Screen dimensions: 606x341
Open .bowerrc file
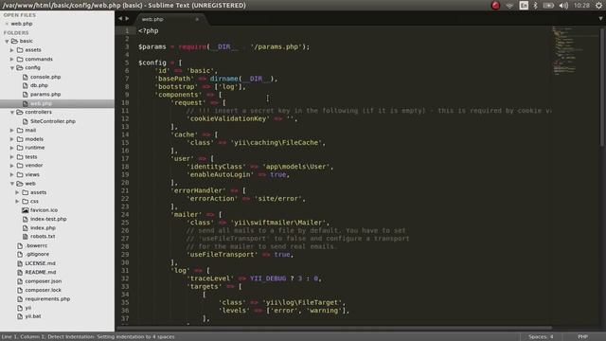click(36, 245)
